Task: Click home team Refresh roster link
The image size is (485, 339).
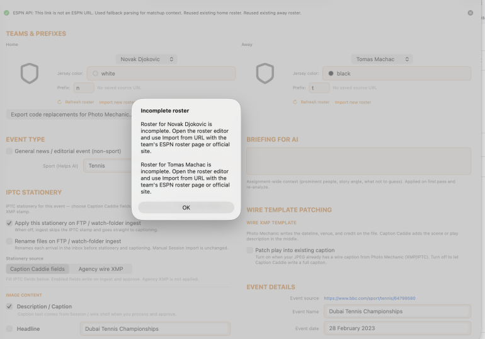Action: tap(79, 101)
